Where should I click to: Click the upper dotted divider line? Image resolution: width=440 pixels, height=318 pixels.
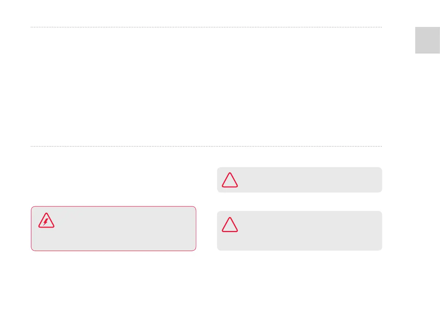coord(206,27)
